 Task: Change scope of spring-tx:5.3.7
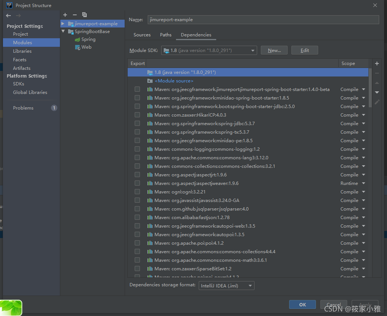[x=363, y=132]
